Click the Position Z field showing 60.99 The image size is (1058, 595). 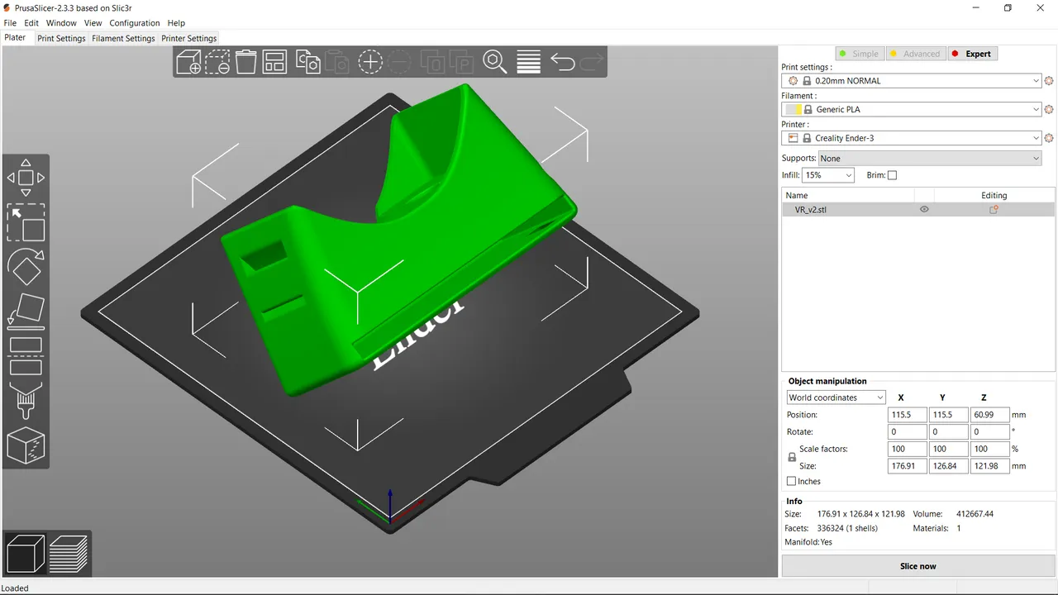(x=989, y=415)
